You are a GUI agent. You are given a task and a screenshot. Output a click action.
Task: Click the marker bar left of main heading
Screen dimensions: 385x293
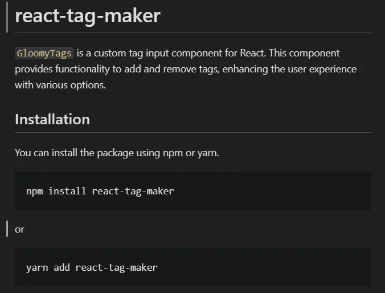(x=7, y=16)
